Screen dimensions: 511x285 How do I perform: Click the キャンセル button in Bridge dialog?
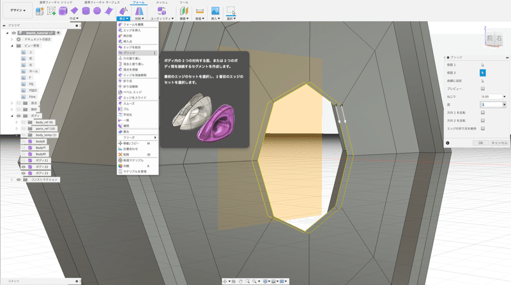(499, 143)
